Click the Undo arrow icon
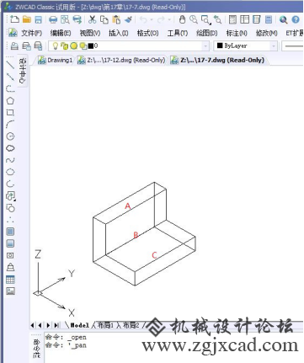 point(143,19)
